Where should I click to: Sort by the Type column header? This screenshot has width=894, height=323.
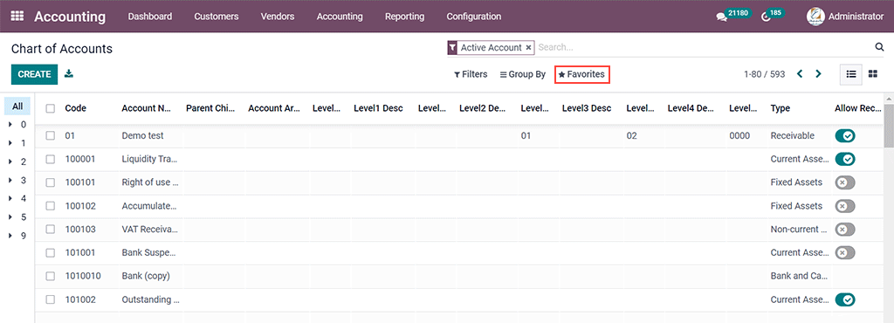tap(780, 108)
